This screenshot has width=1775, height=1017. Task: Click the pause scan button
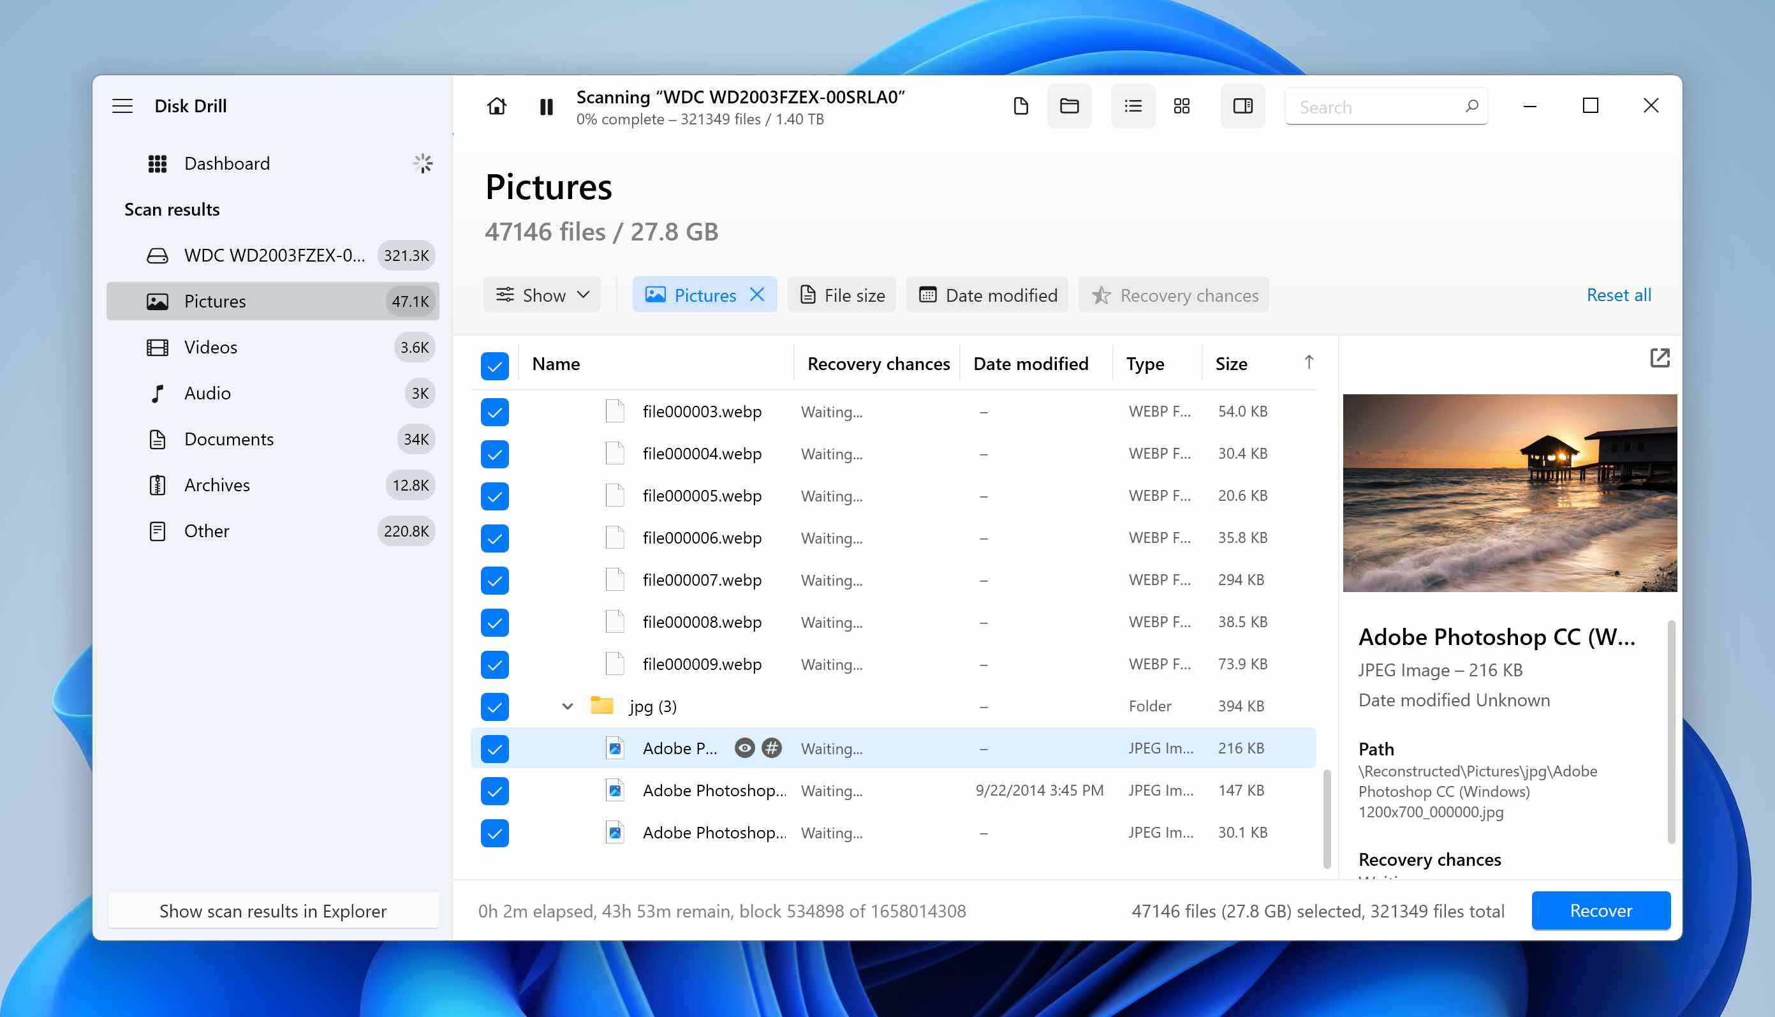[x=546, y=106]
